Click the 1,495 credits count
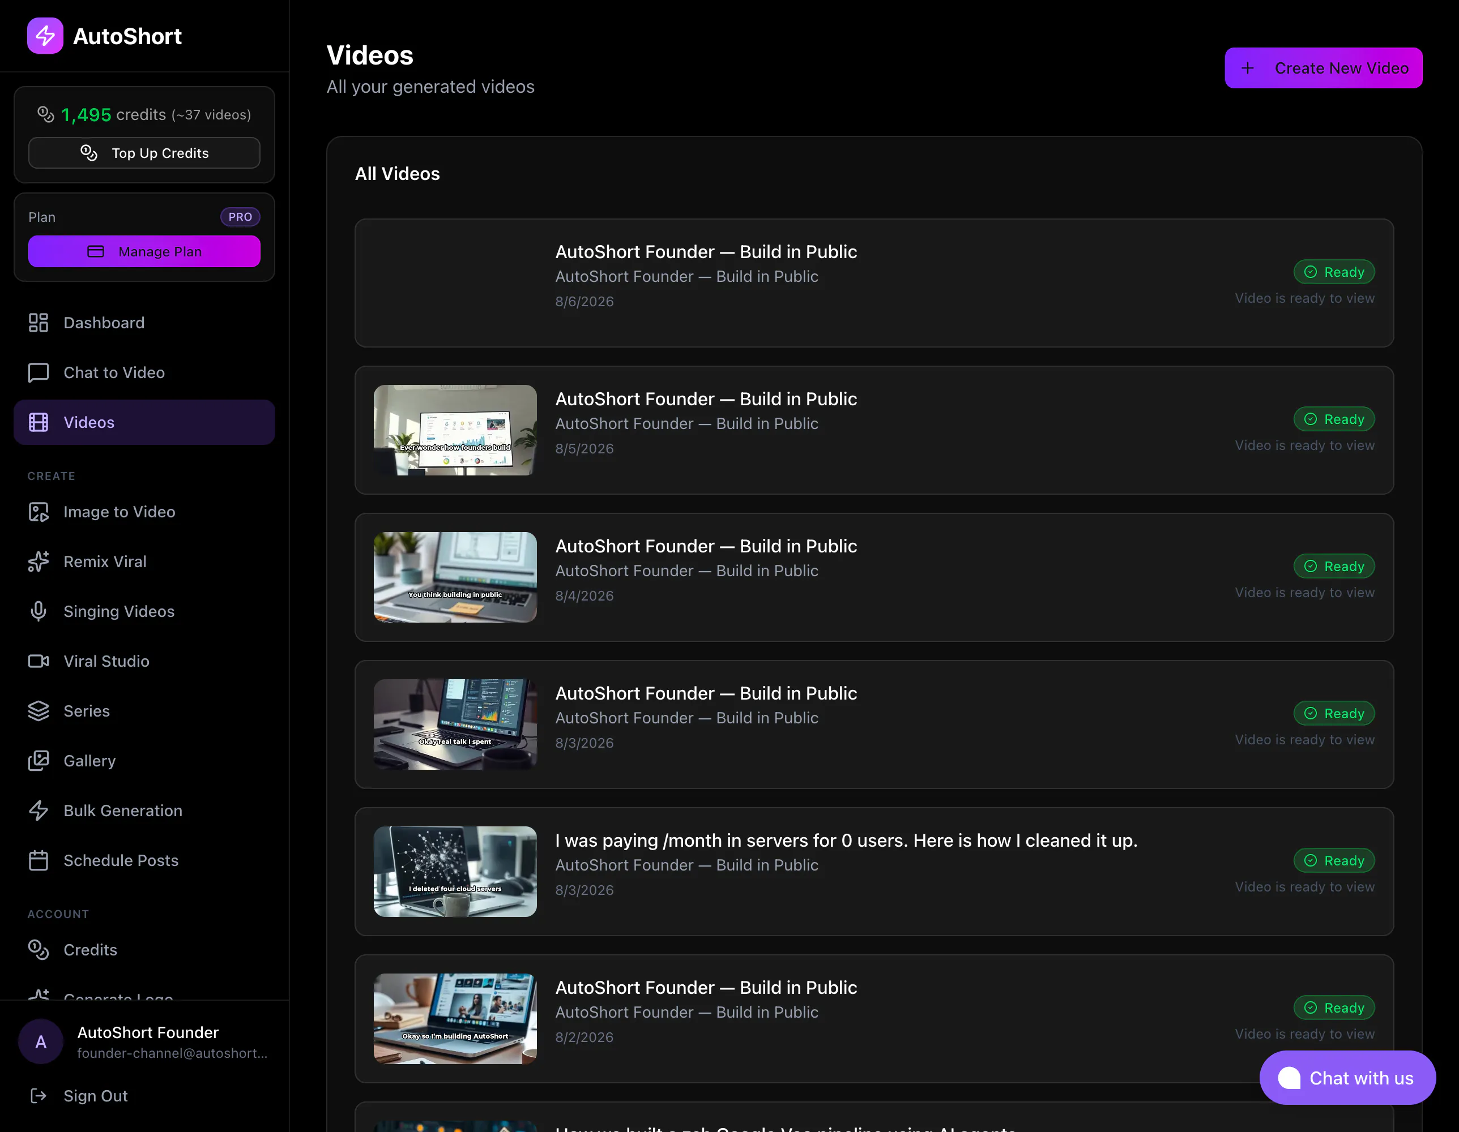This screenshot has width=1459, height=1132. click(x=86, y=115)
